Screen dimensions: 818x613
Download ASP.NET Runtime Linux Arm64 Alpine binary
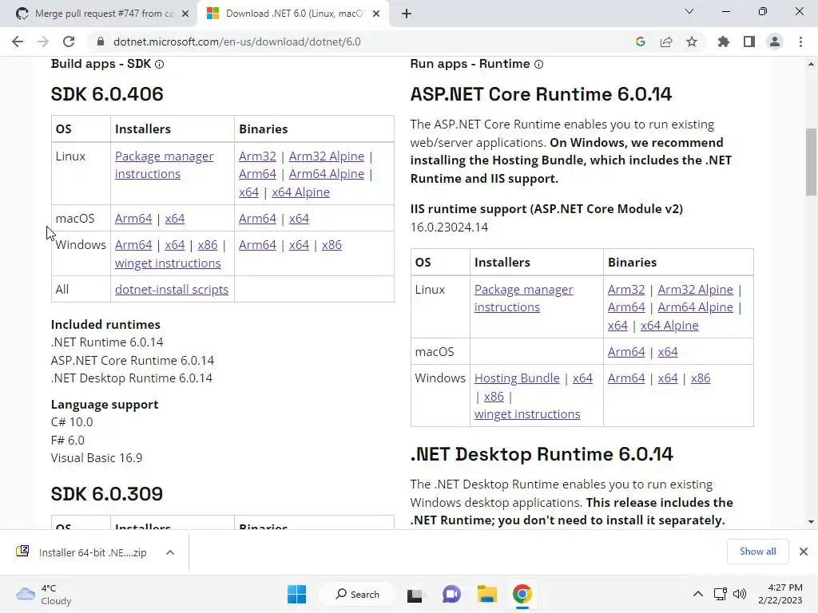[696, 307]
